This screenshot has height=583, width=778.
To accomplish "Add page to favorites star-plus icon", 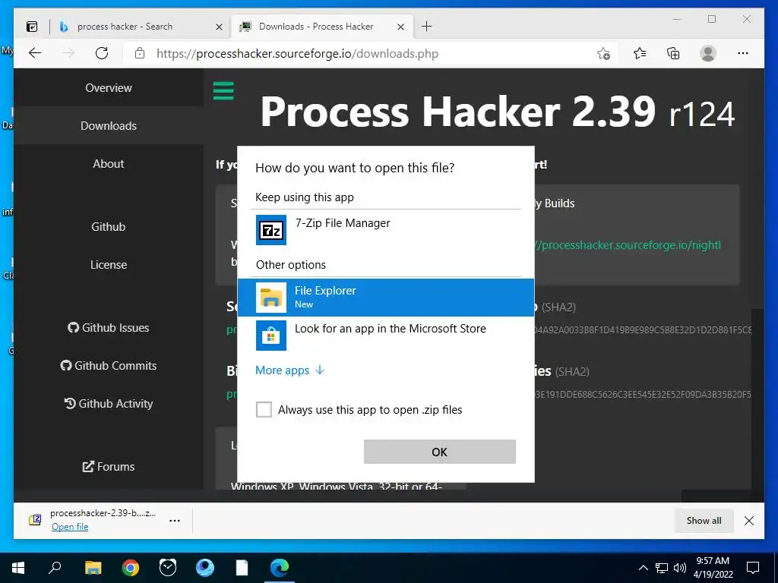I will 603,53.
